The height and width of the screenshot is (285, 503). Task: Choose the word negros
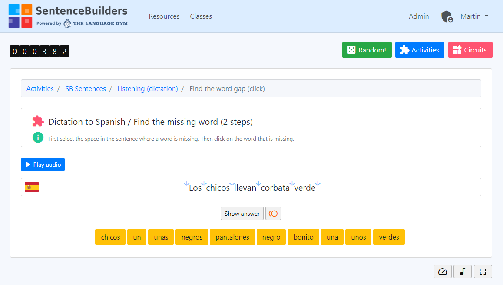click(x=192, y=237)
